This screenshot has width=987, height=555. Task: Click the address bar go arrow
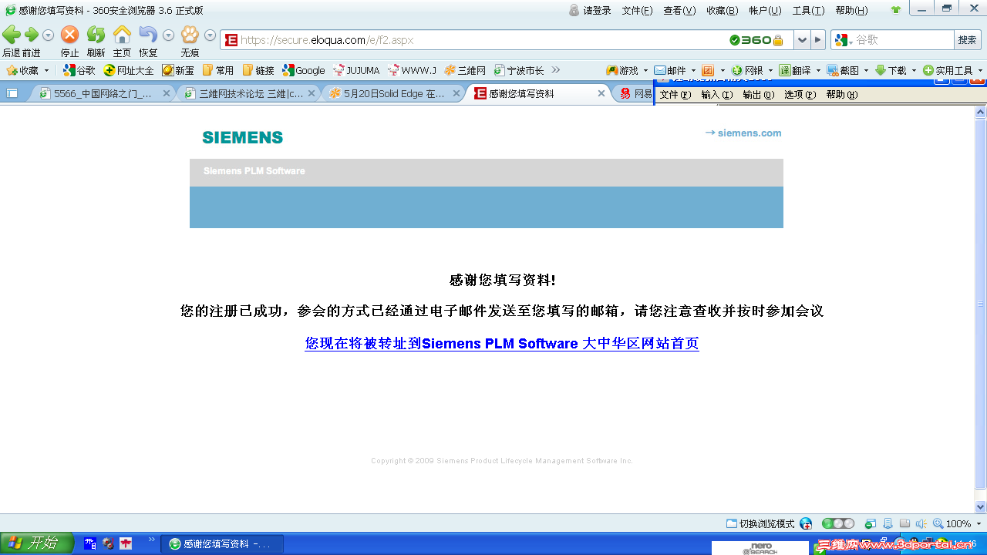(818, 40)
